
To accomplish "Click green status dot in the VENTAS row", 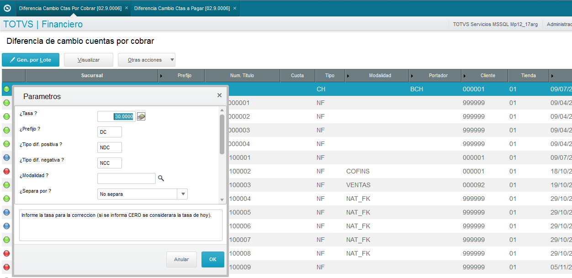I will (7, 185).
